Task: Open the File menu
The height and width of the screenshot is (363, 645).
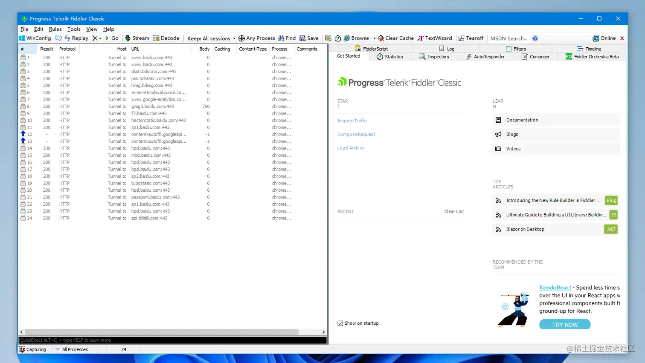Action: coord(24,29)
